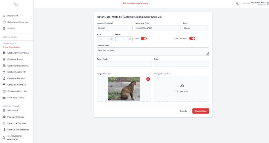Viewport: 269px width, 143px height.
Task: Click the Editar Gato de Colonia page title
Action: click(x=135, y=3)
